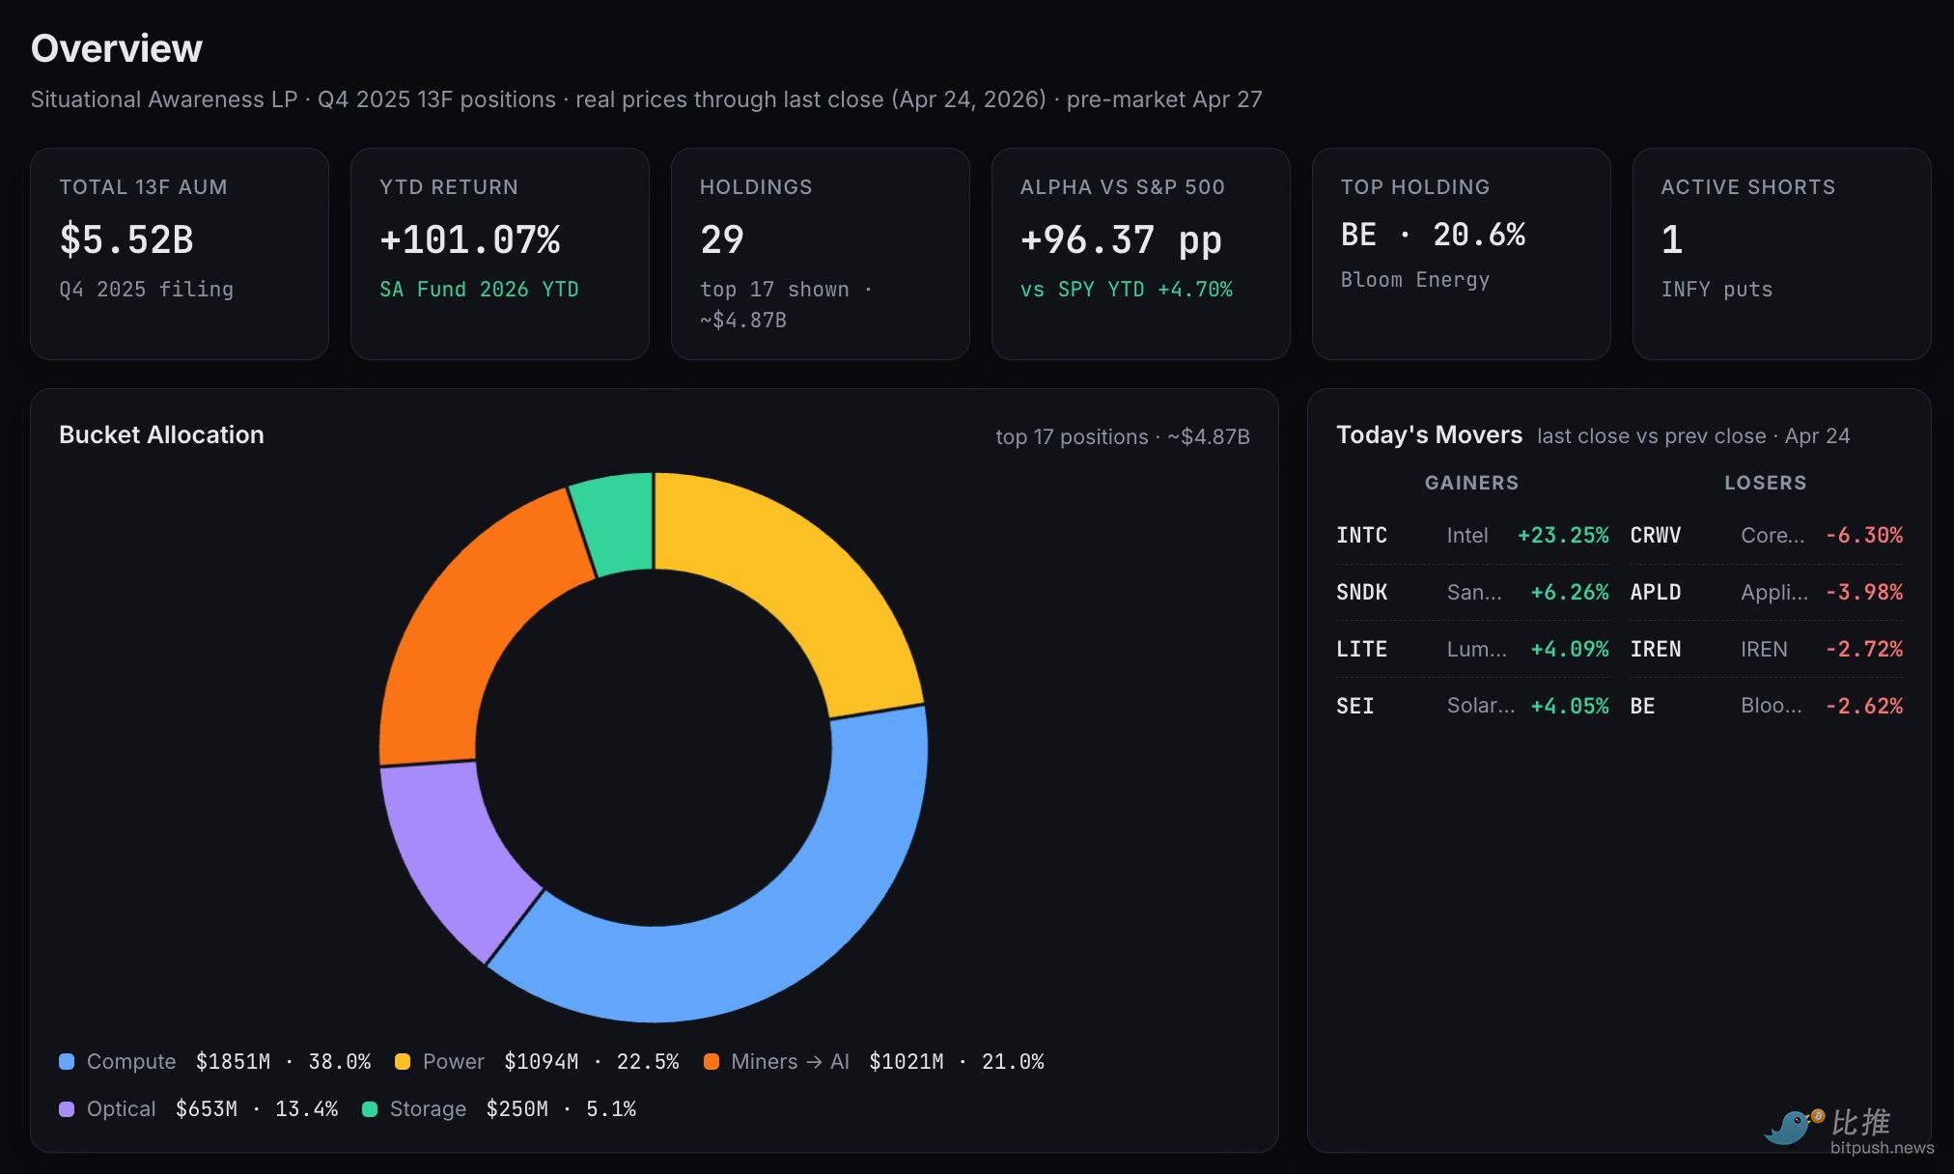Click the "LOSERS" column header
1954x1174 pixels.
coord(1766,483)
